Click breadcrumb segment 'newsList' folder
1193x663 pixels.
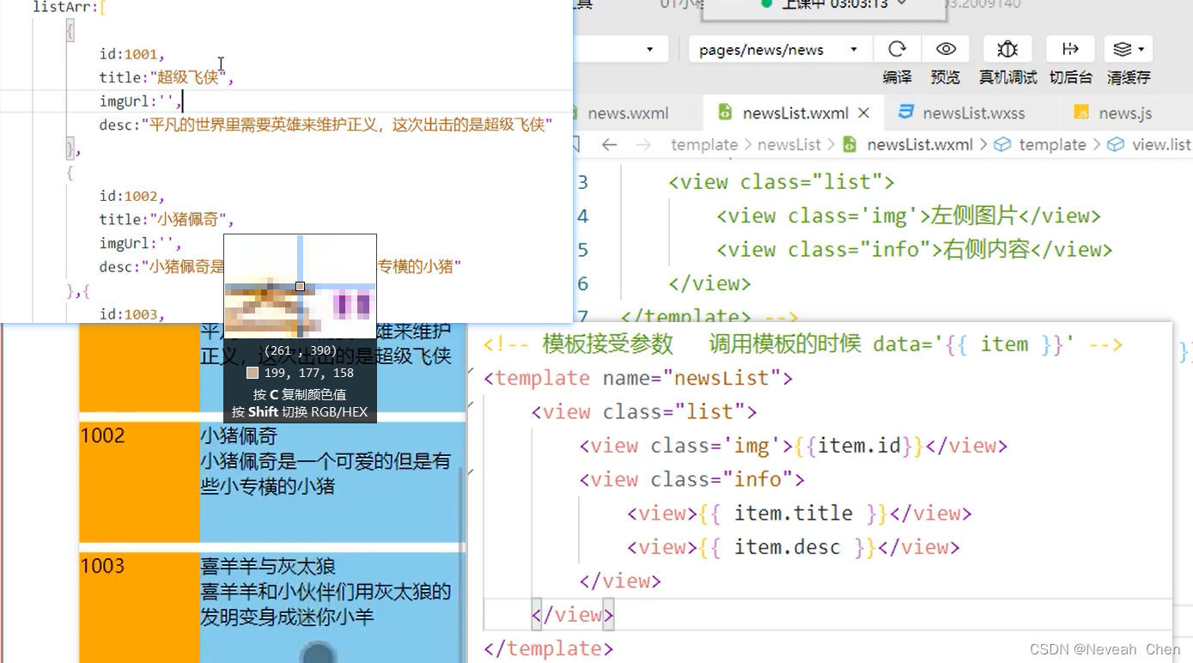(x=789, y=144)
